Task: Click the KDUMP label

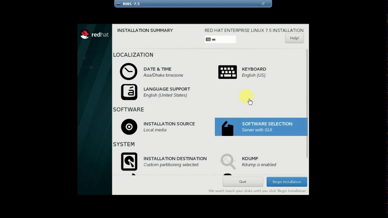Action: pyautogui.click(x=250, y=159)
